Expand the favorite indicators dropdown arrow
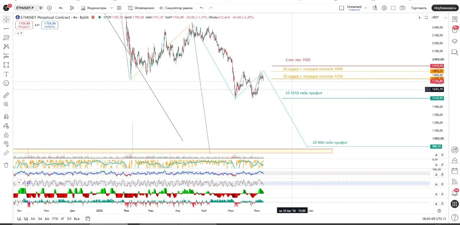Viewport: 460px width, 225px height. tap(111, 8)
